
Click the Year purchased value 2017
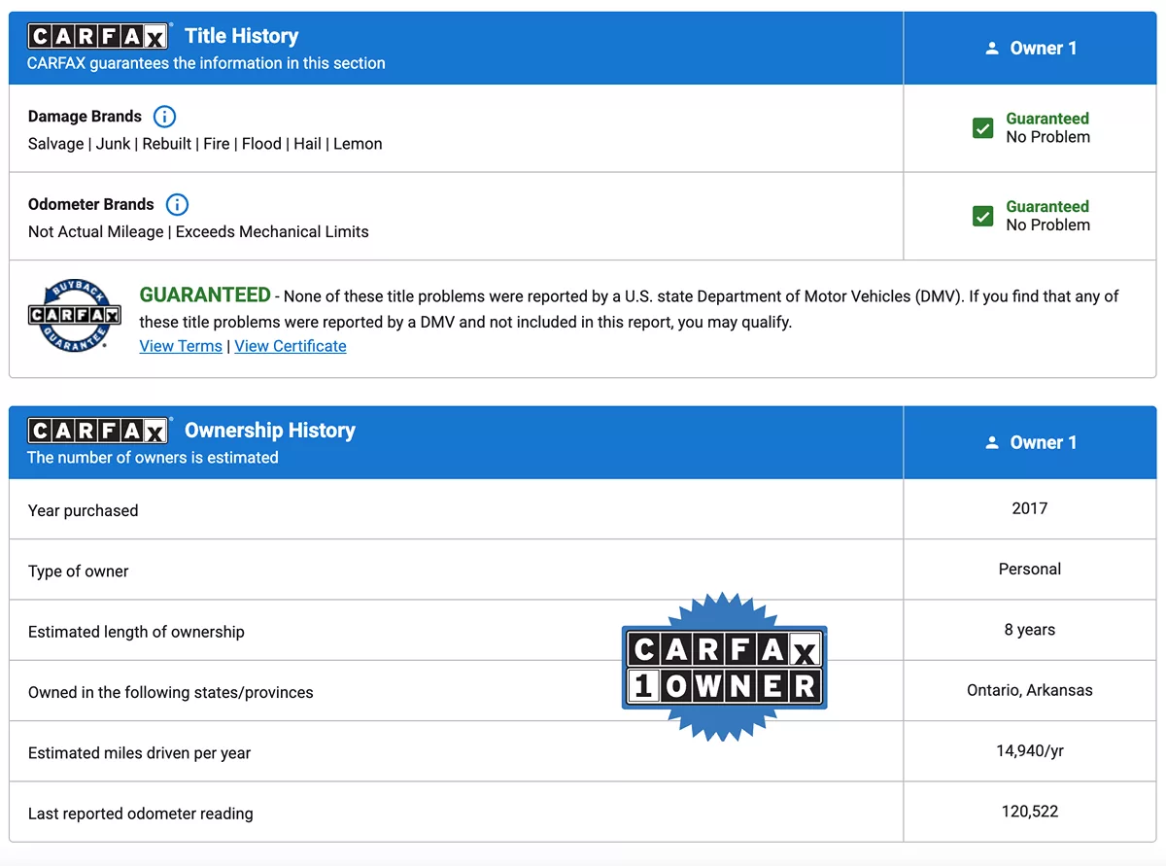pyautogui.click(x=1029, y=508)
